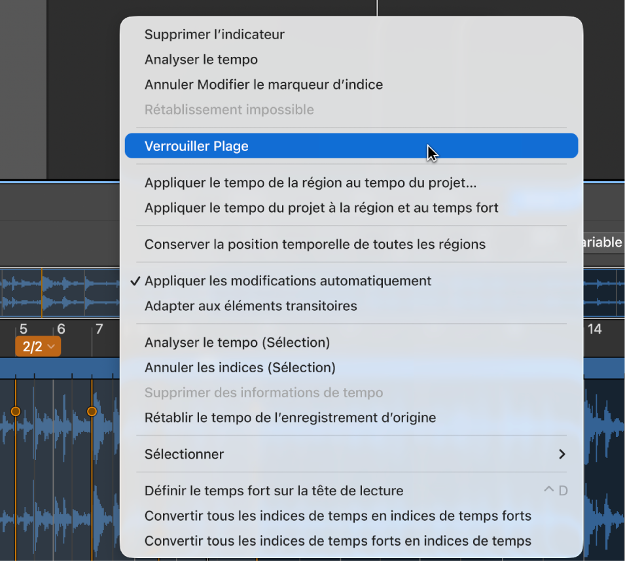The height and width of the screenshot is (562, 625).
Task: Click bar 6 on the timeline ruler
Action: point(61,329)
